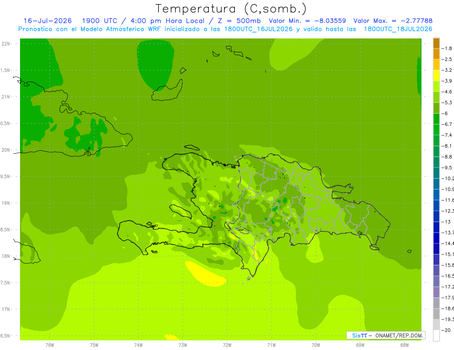Viewport: 454px width, 350px height.
Task: Click the '69W' longitude axis label
Action: tap(360, 345)
